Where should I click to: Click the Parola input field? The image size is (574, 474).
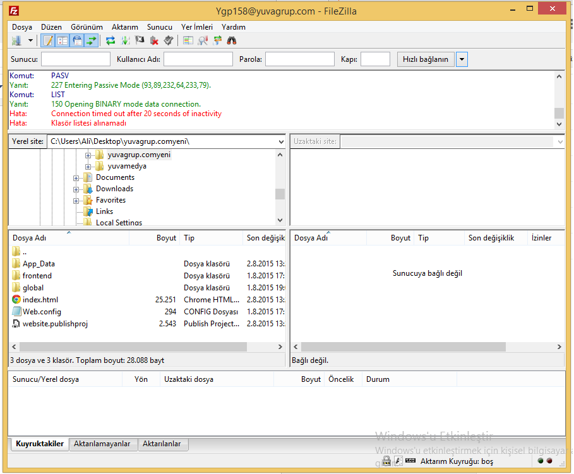(300, 59)
